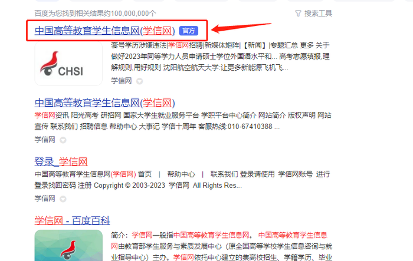Click 学信网 source label under second result
This screenshot has width=413, height=261.
[x=45, y=140]
